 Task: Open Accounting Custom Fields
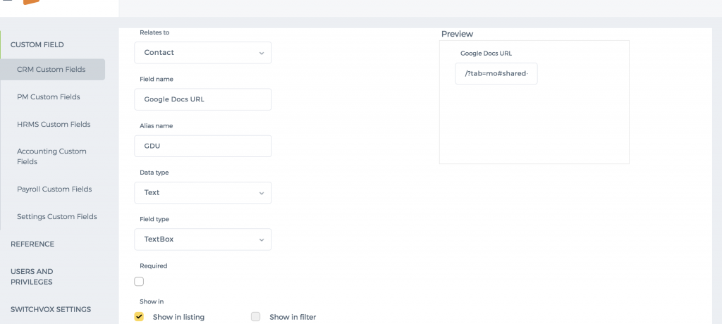pyautogui.click(x=51, y=156)
